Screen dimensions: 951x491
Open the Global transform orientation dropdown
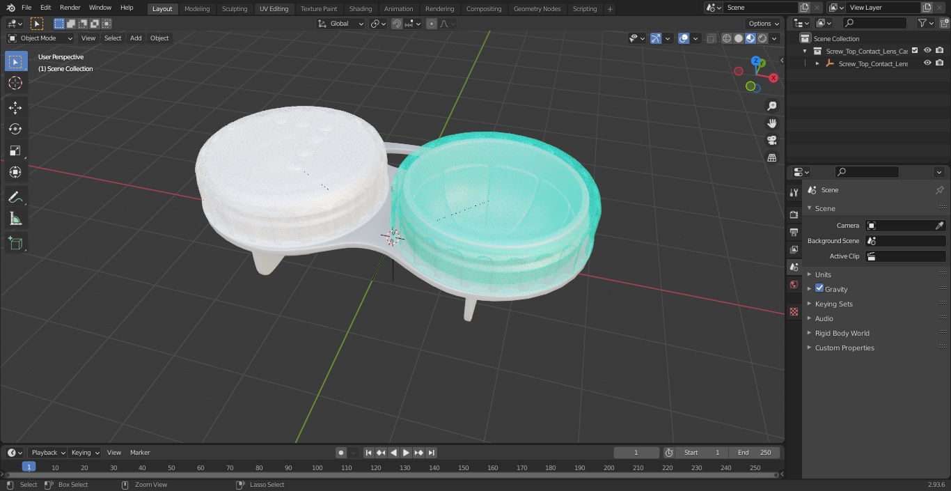click(x=340, y=24)
